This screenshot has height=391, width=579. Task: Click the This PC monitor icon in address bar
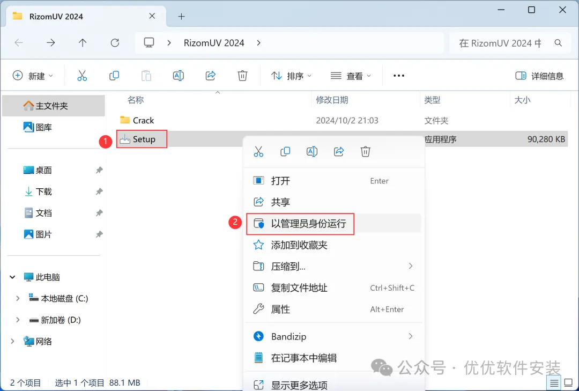pos(149,43)
